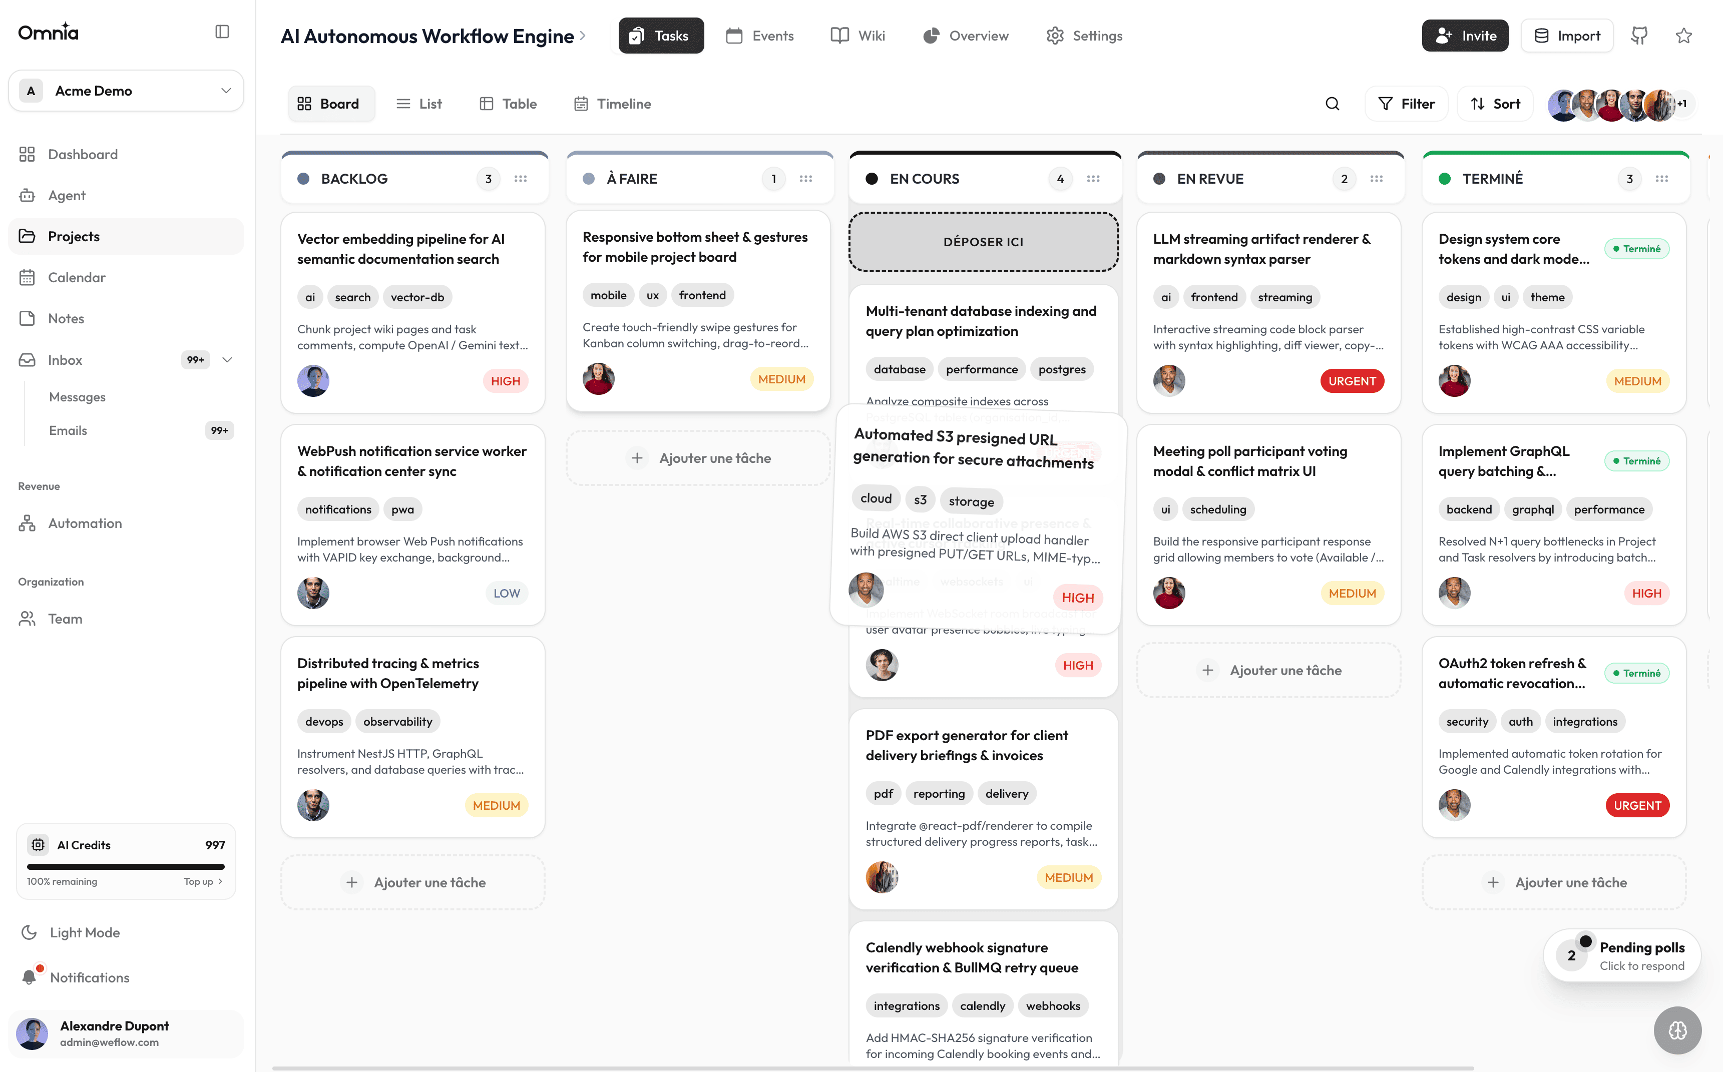Open Team page in sidebar

tap(126, 619)
